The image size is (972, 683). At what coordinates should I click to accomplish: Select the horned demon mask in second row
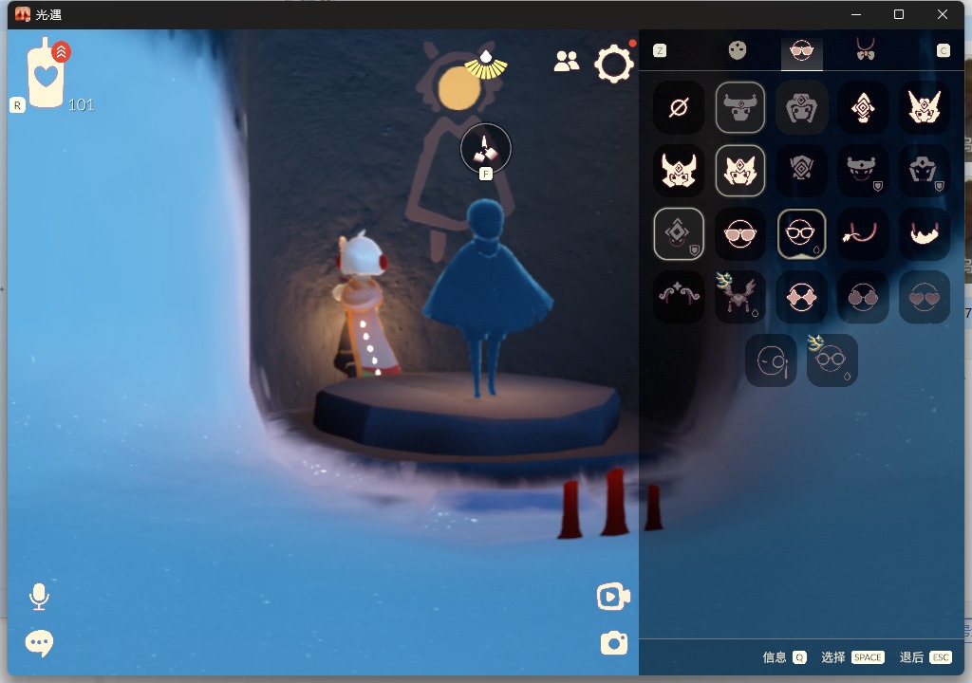pyautogui.click(x=678, y=171)
